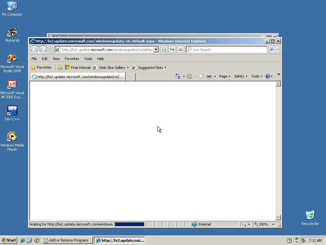Click the 100% zoom level button
Screen dimensions: 326x245
click(x=261, y=224)
